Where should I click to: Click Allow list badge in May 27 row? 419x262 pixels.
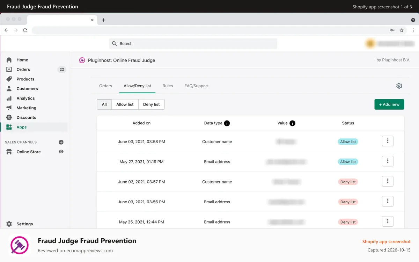(x=348, y=162)
